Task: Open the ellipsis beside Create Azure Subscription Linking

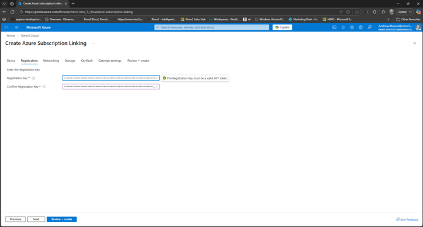Action: click(93, 43)
